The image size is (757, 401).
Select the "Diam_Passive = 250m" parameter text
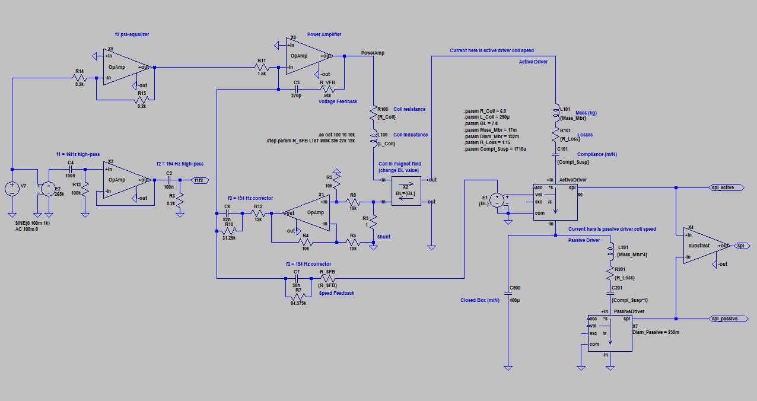pos(656,333)
